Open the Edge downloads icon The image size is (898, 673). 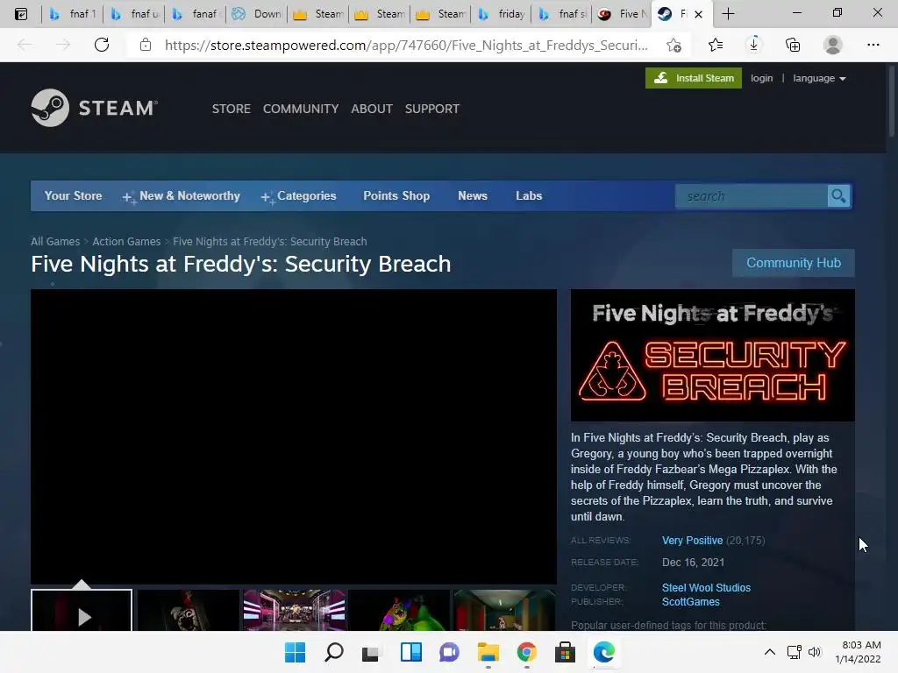(x=753, y=45)
